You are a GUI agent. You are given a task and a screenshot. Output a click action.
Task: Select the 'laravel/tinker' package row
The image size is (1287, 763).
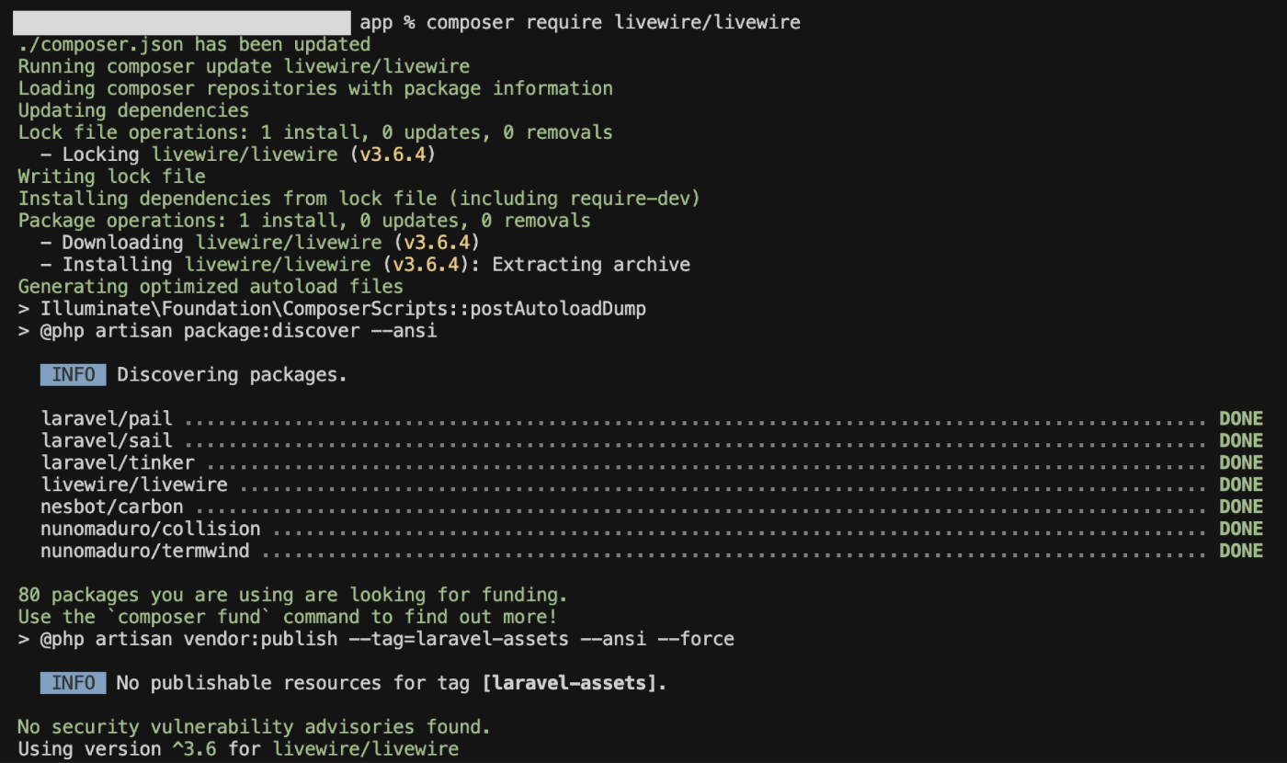click(x=652, y=463)
